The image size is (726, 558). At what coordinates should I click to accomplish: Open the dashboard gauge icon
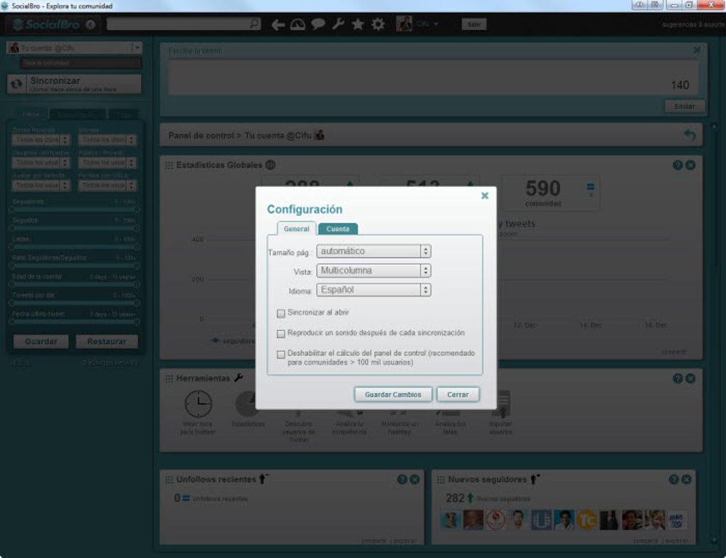(298, 24)
